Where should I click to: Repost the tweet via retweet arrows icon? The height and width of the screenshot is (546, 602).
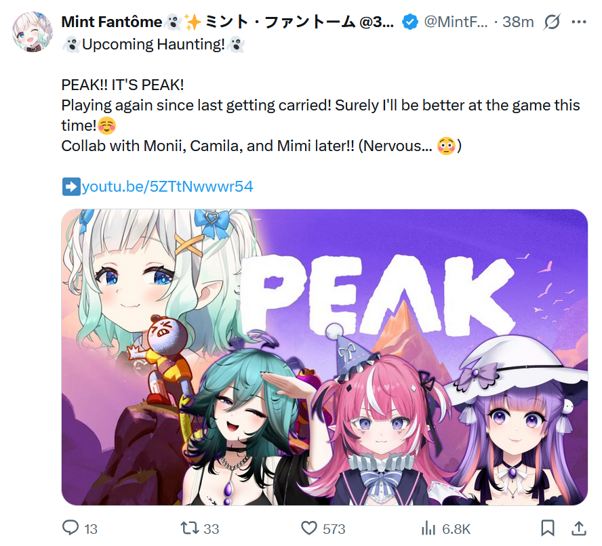click(x=190, y=528)
